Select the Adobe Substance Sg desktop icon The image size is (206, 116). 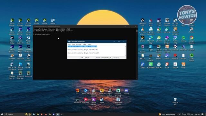click(12, 22)
